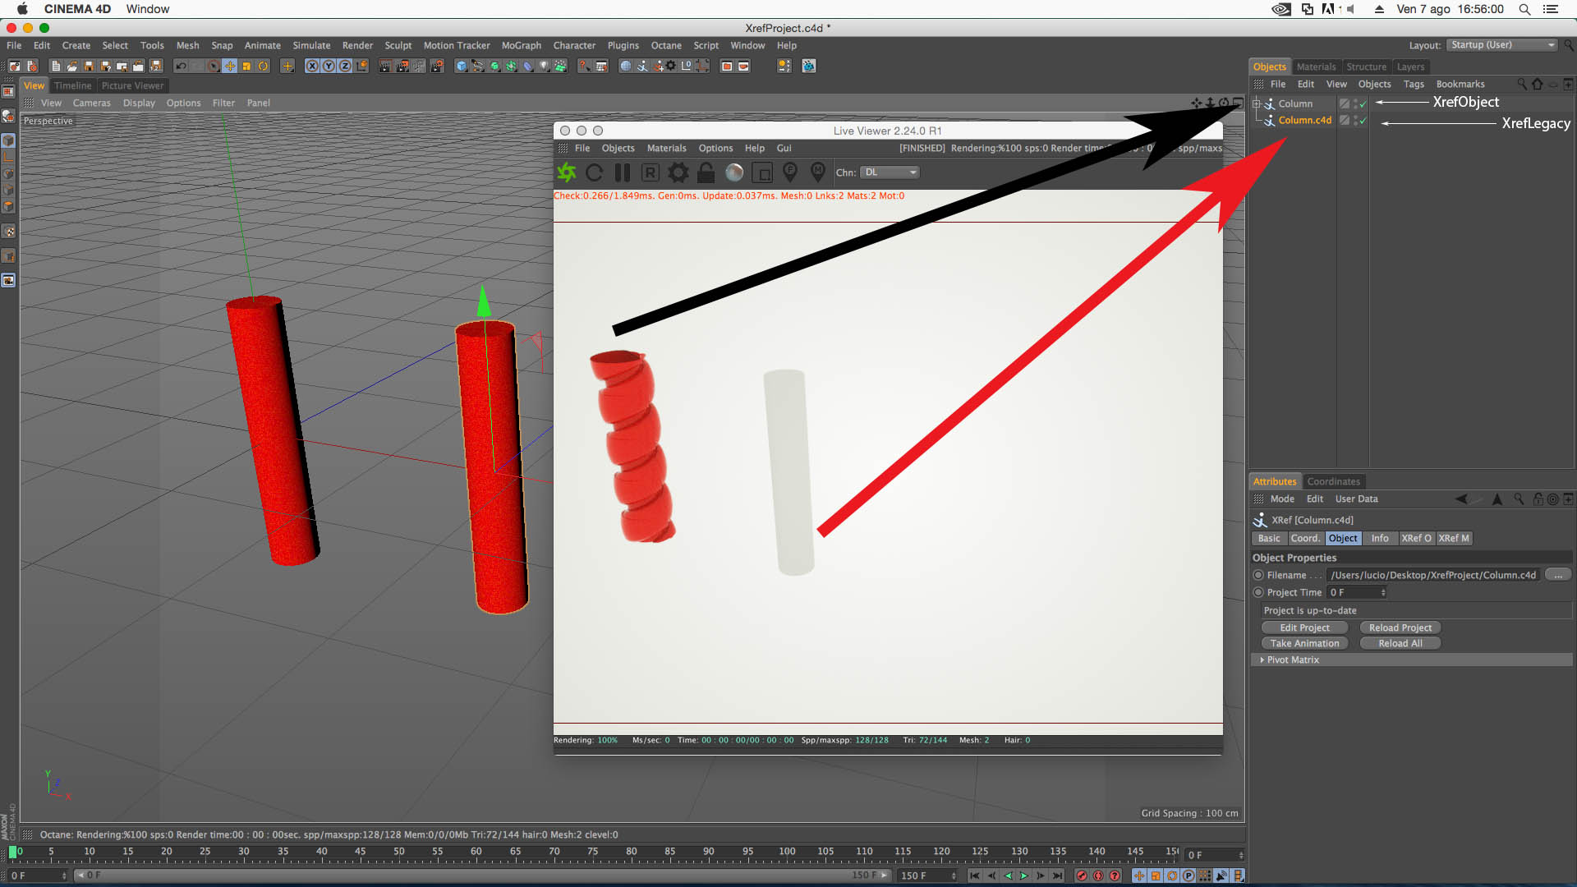Screen dimensions: 1577x887
Task: Open Live Viewer settings gear
Action: [x=678, y=172]
